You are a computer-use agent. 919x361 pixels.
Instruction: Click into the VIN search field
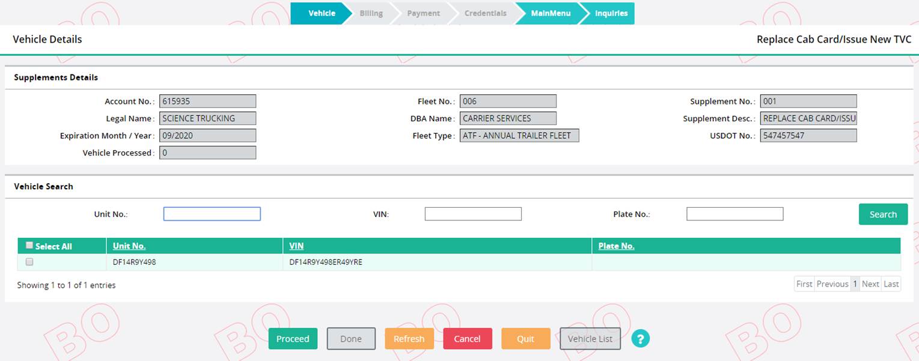point(472,214)
